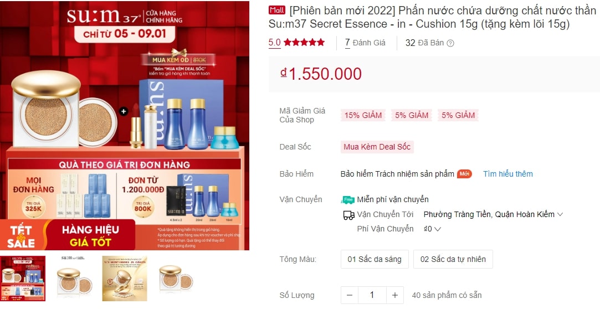Screen dimensions: 600x309
Task: Click the red Mall badge icon
Action: 277,11
